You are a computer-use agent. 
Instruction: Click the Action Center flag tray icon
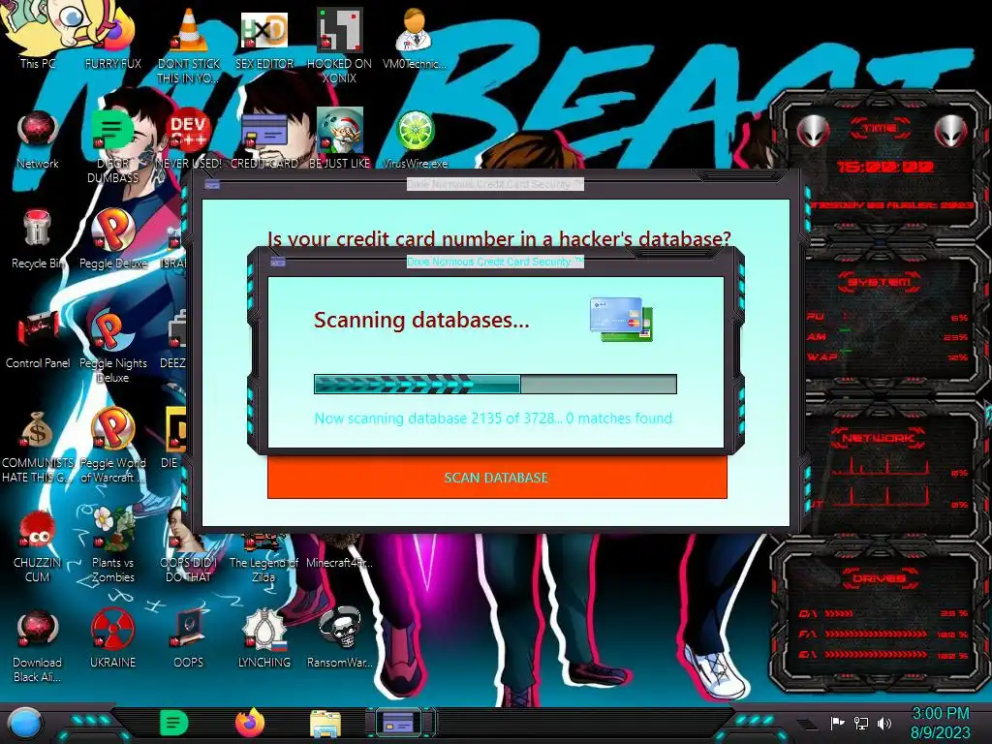[x=837, y=723]
